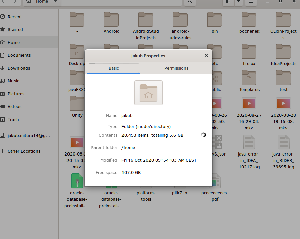Open the Home path bar dropdown arrow
This screenshot has width=300, height=239.
55,2
